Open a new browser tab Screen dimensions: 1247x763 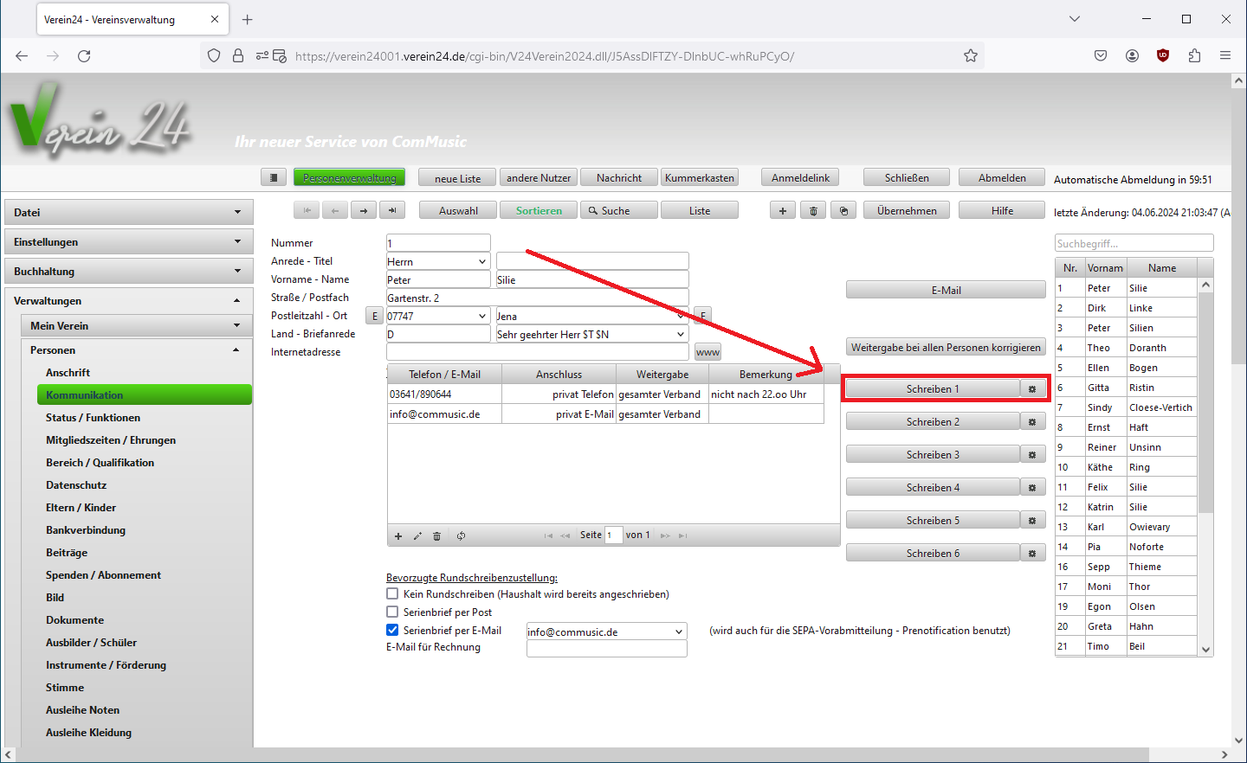[x=248, y=19]
